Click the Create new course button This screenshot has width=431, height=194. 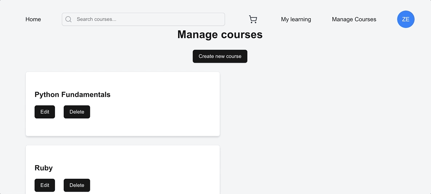coord(220,56)
